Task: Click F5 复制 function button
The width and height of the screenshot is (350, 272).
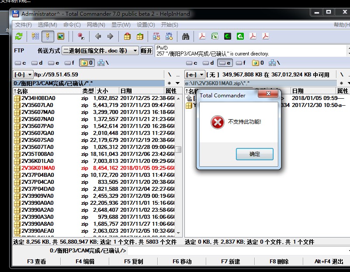Action: pyautogui.click(x=133, y=261)
